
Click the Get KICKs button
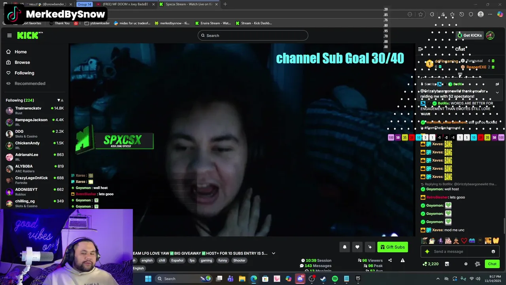[470, 35]
